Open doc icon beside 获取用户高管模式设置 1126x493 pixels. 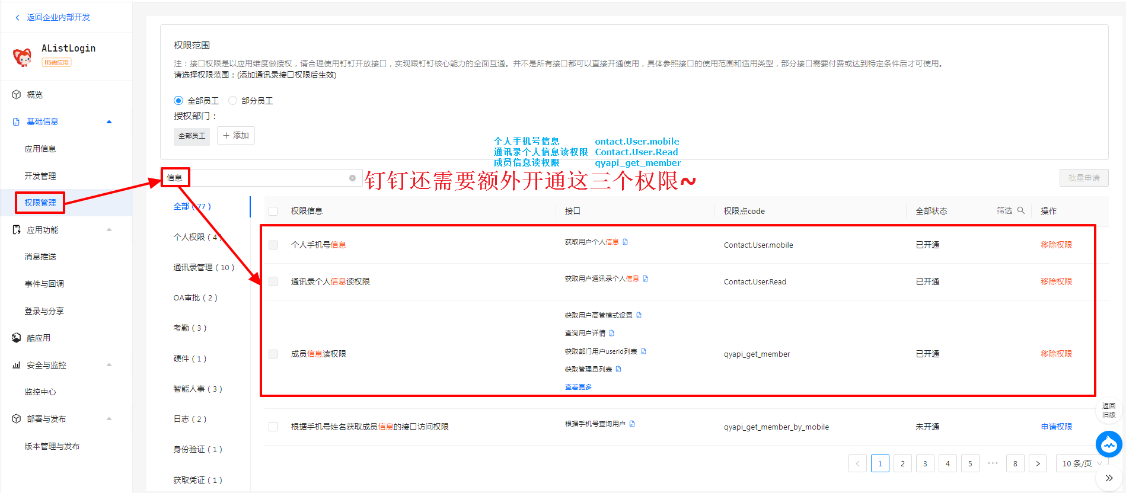[639, 315]
